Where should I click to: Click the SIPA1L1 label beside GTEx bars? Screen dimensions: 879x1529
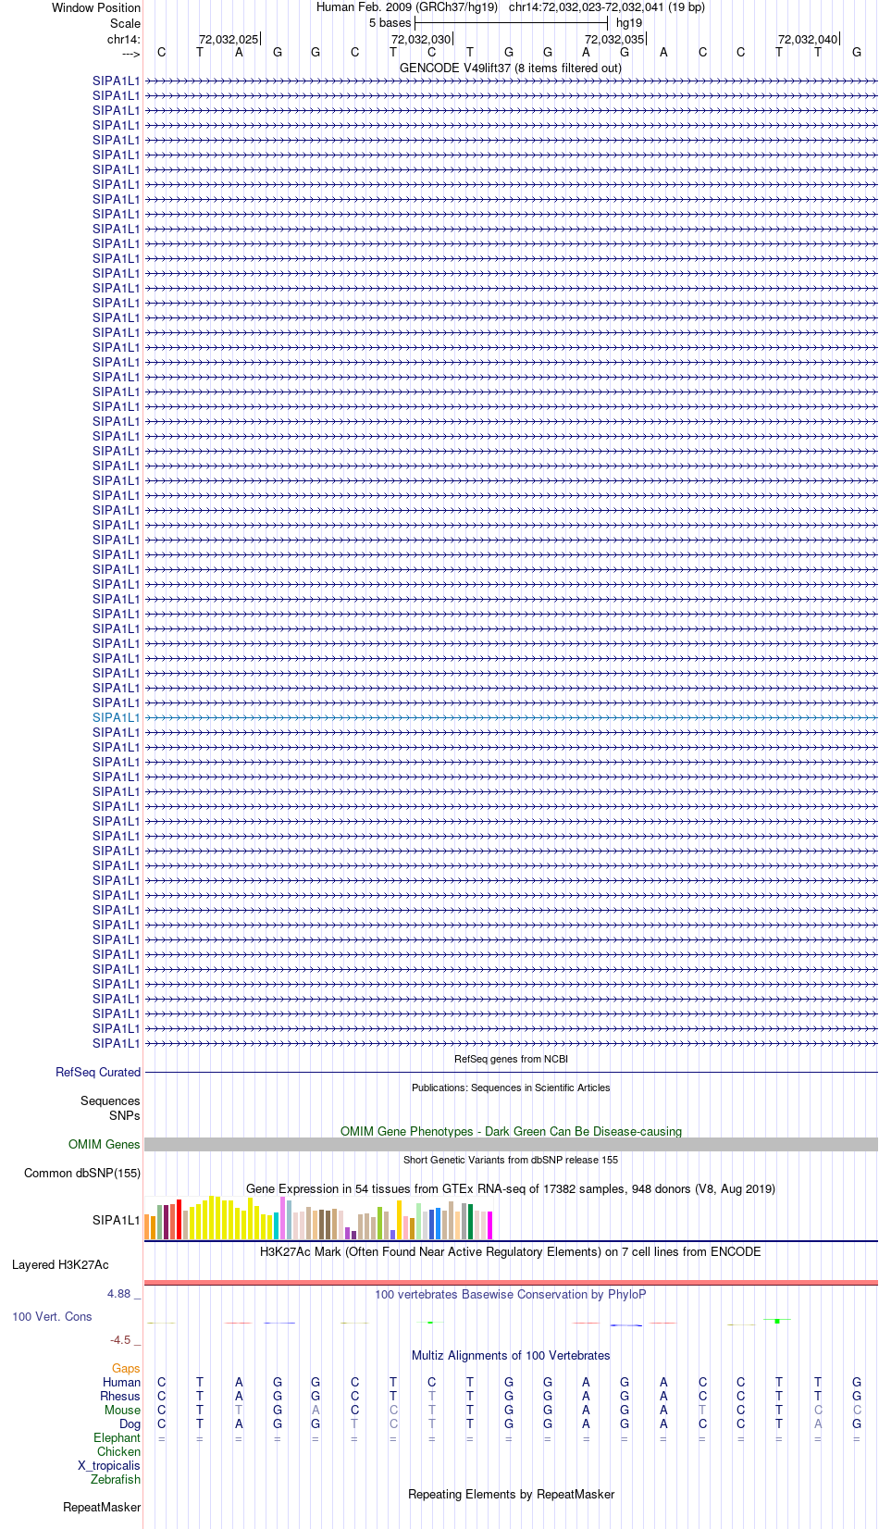(x=117, y=1220)
